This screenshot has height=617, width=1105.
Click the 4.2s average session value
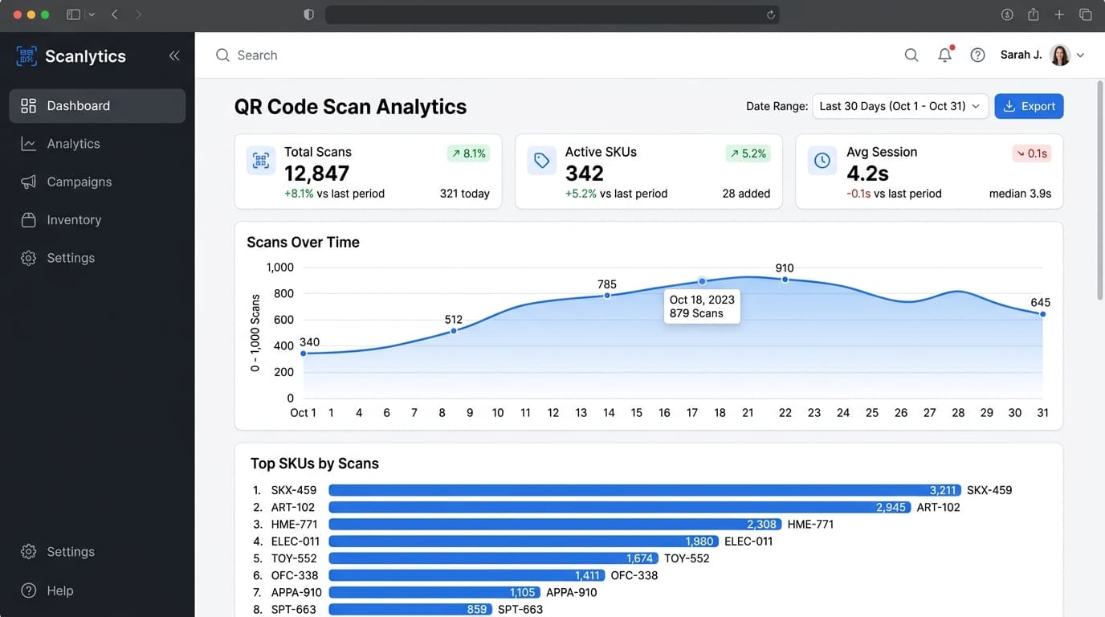point(869,174)
